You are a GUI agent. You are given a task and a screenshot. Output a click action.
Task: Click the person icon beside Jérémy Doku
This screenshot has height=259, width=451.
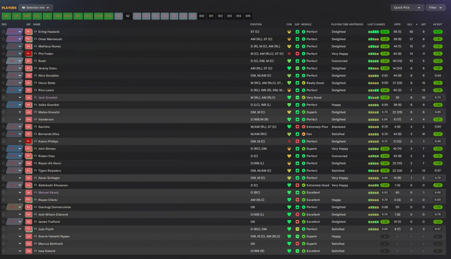click(x=36, y=68)
